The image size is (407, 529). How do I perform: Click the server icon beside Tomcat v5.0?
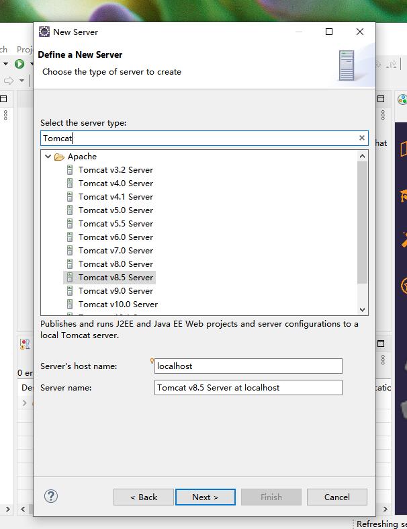pos(70,210)
